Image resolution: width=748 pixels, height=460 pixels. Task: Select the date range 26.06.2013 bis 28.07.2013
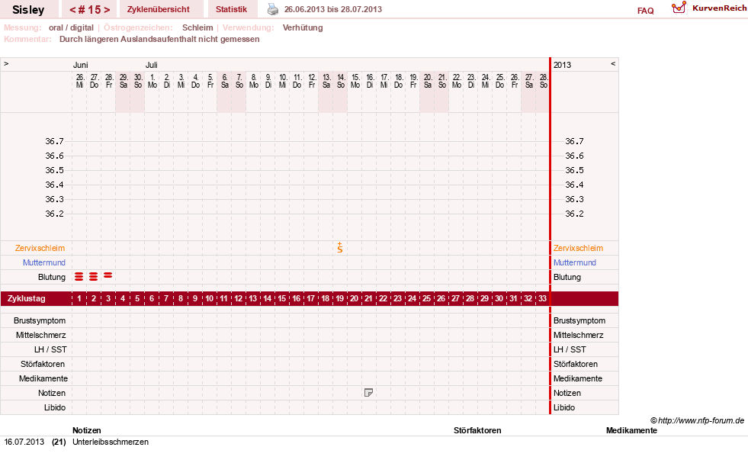coord(333,9)
